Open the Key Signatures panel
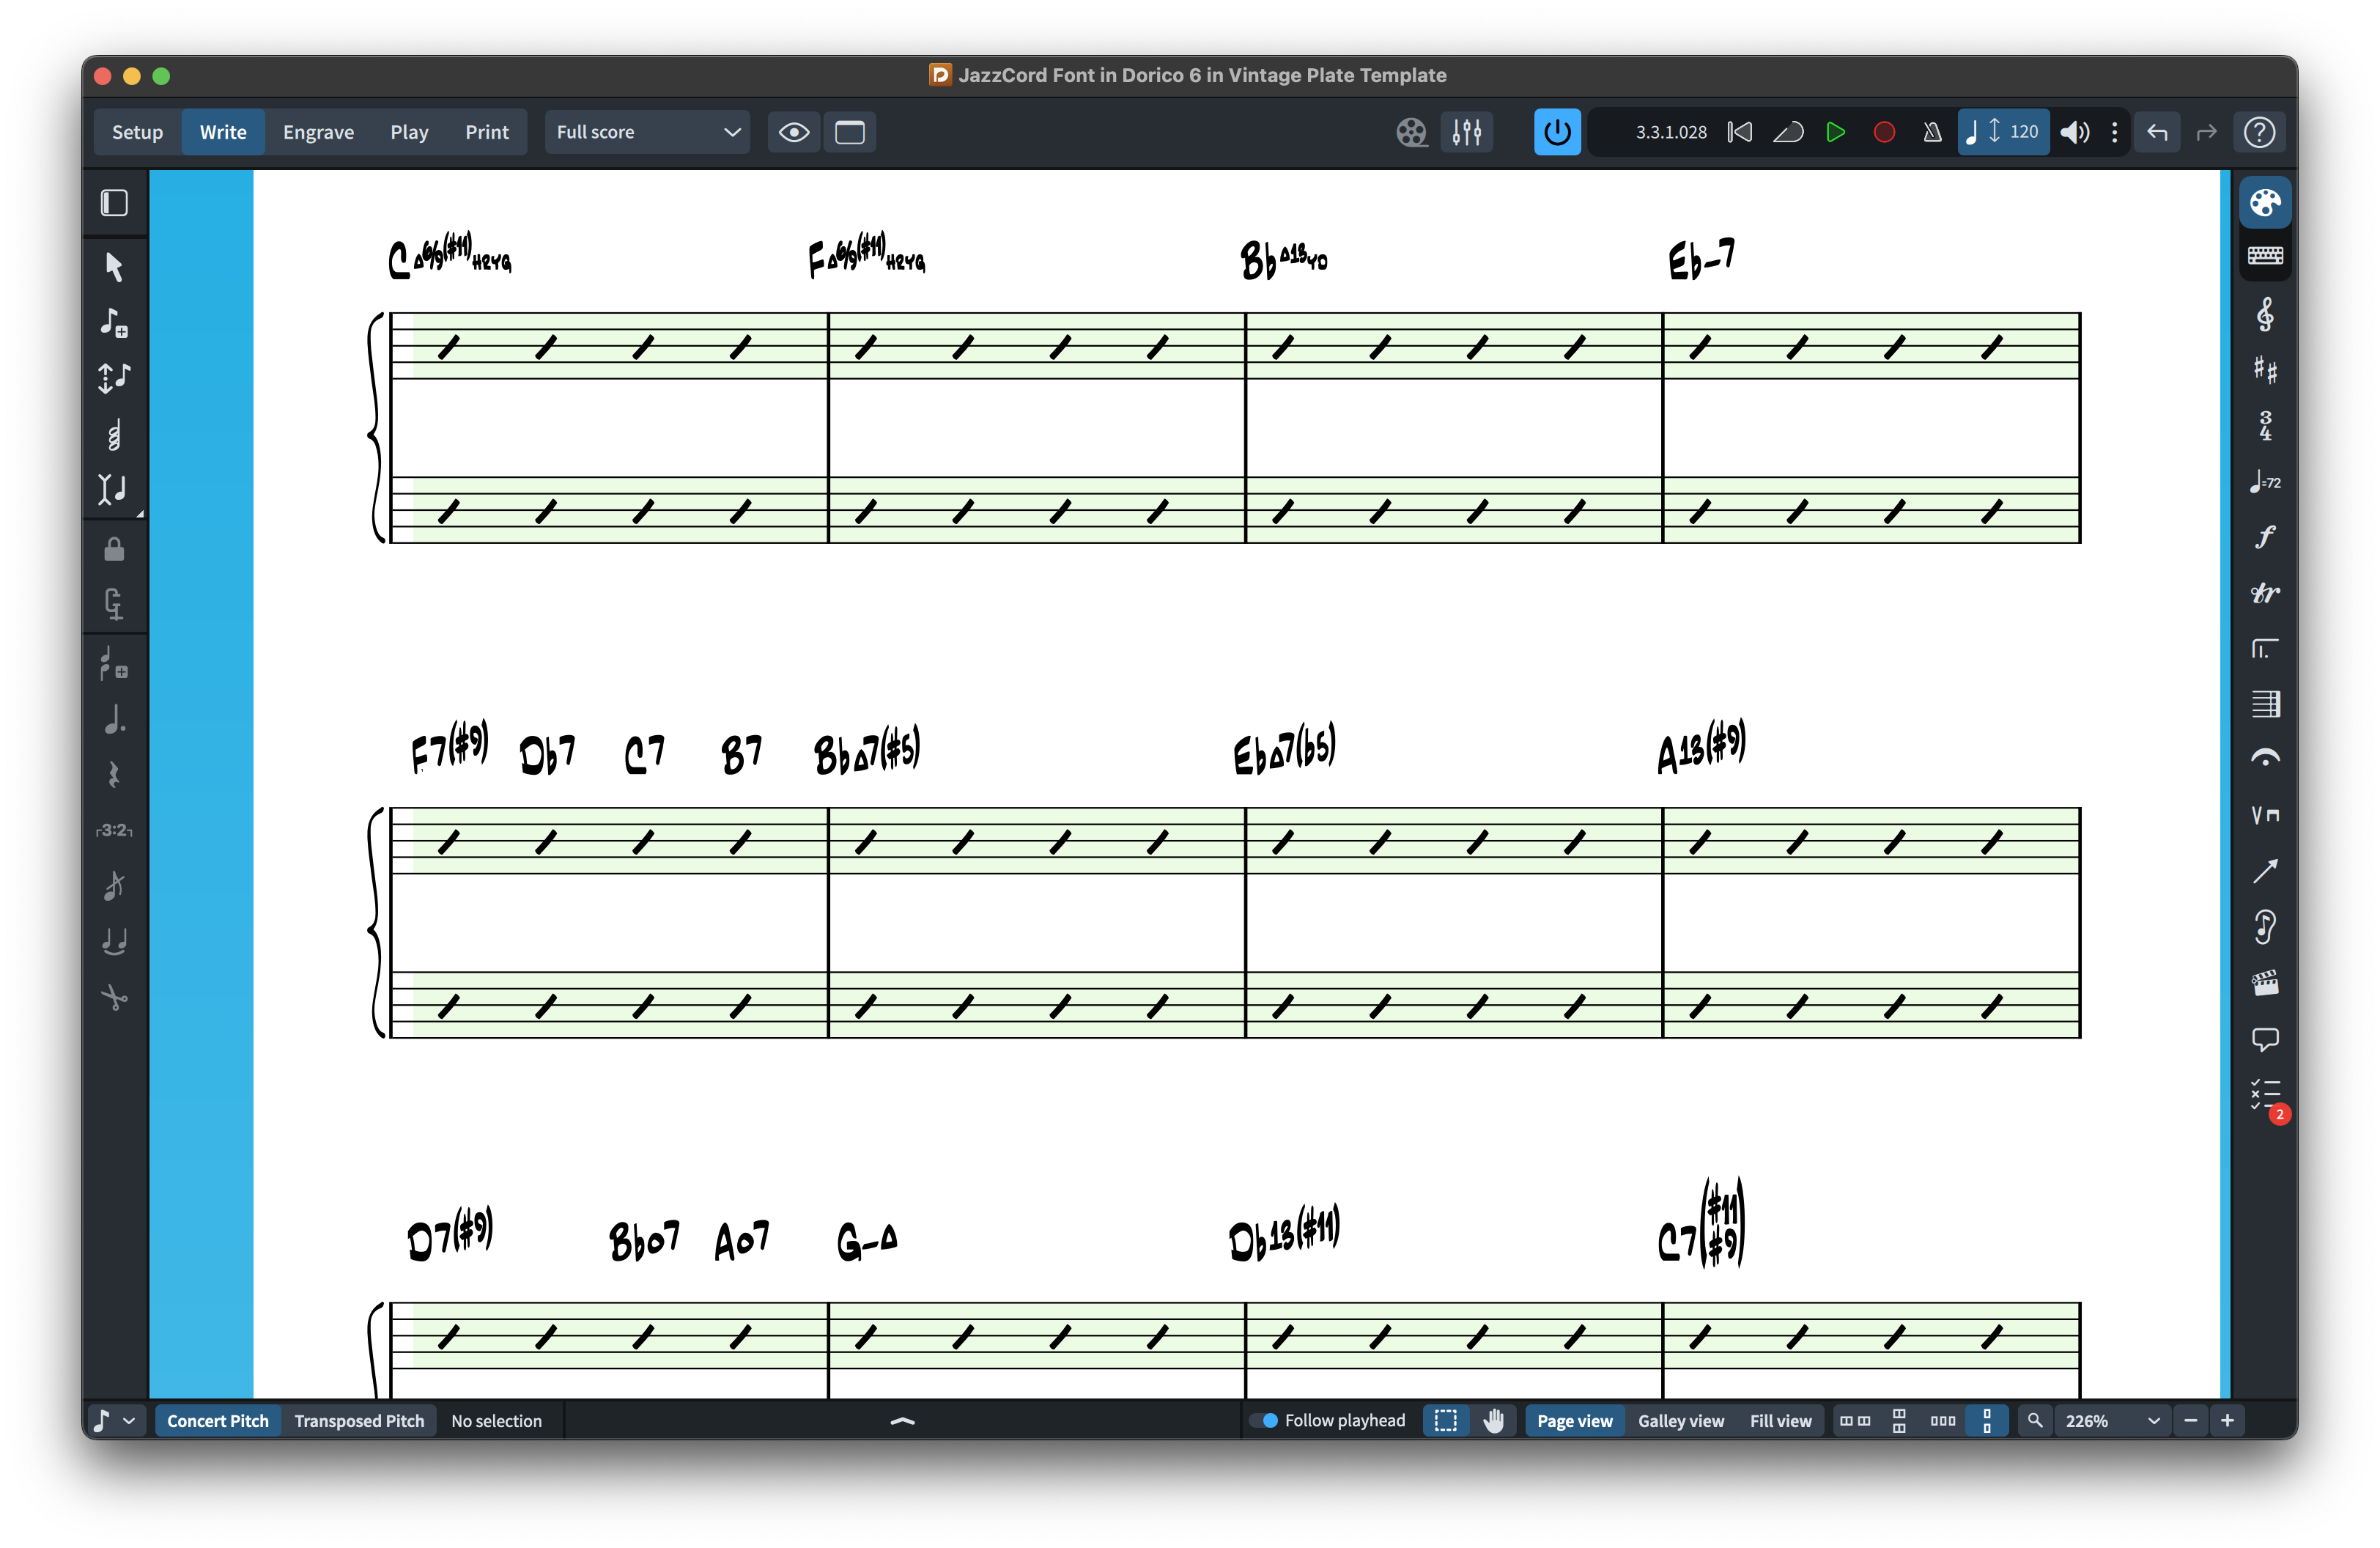This screenshot has width=2380, height=1548. pos(2264,370)
